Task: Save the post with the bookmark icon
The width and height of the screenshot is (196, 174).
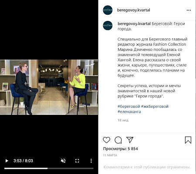Action: [188, 140]
